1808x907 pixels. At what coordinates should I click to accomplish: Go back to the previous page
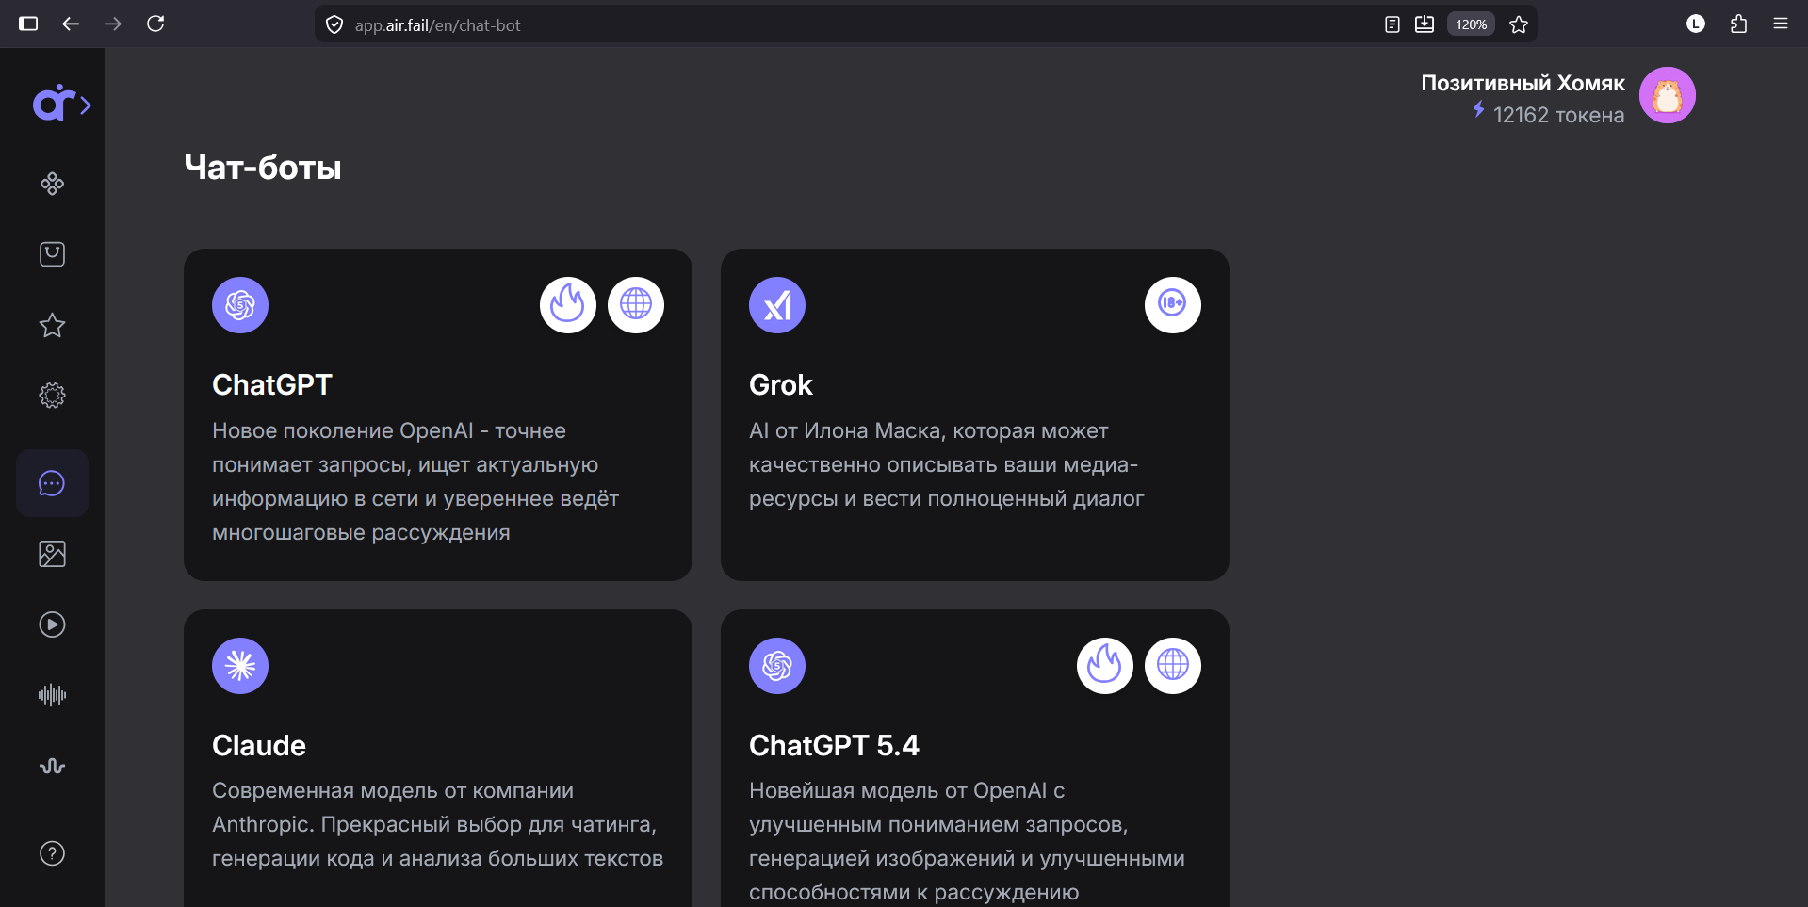click(71, 24)
